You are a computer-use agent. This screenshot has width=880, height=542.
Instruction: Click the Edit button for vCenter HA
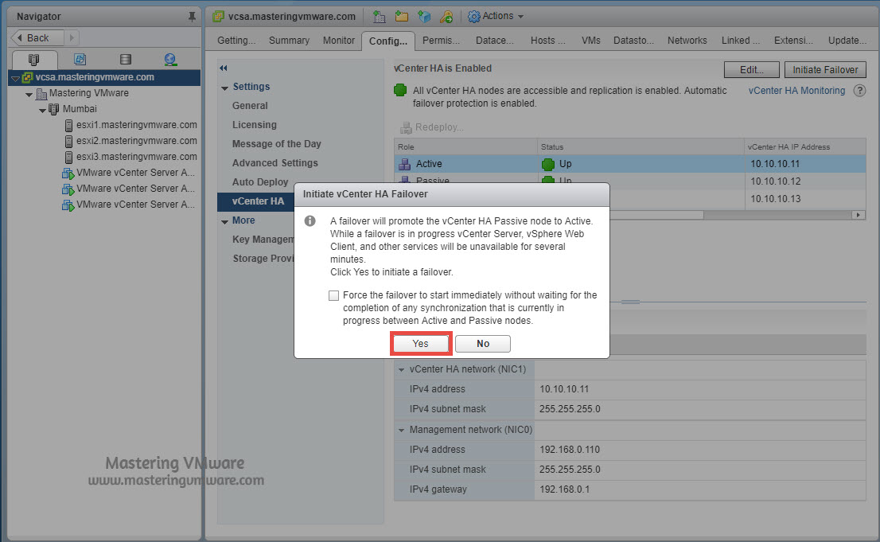750,69
